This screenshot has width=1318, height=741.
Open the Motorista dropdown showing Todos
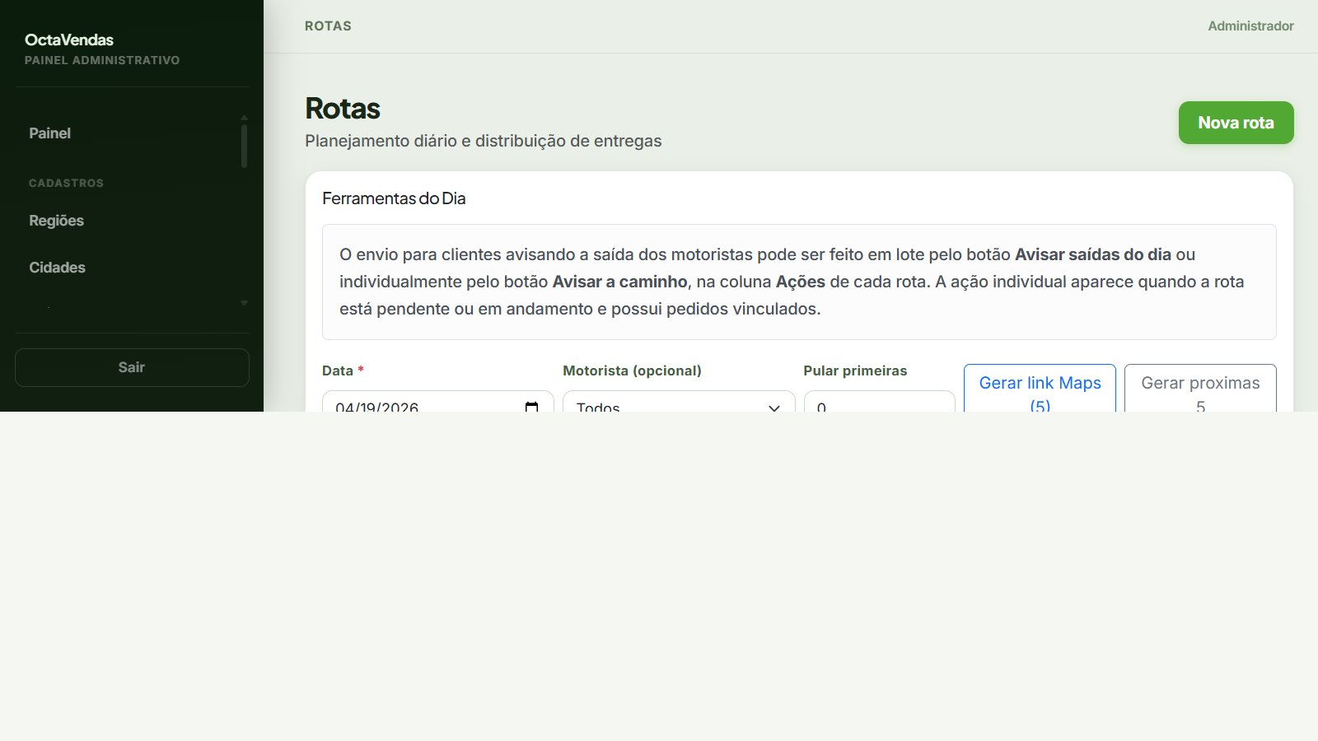(677, 407)
